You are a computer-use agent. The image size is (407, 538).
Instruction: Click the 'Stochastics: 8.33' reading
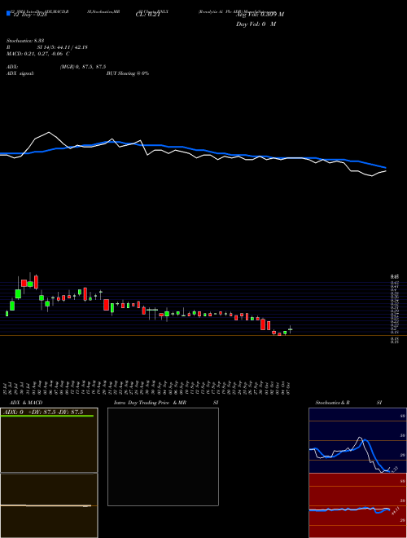(x=25, y=41)
